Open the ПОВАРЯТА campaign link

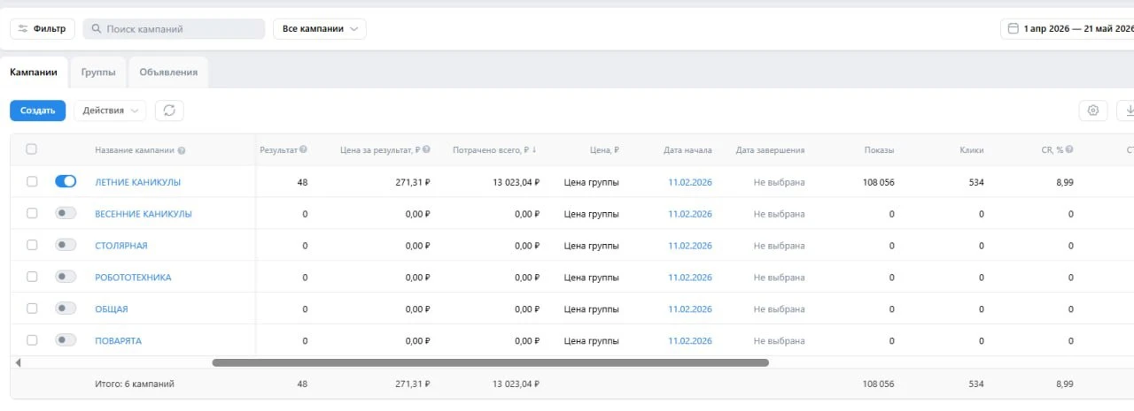(118, 341)
